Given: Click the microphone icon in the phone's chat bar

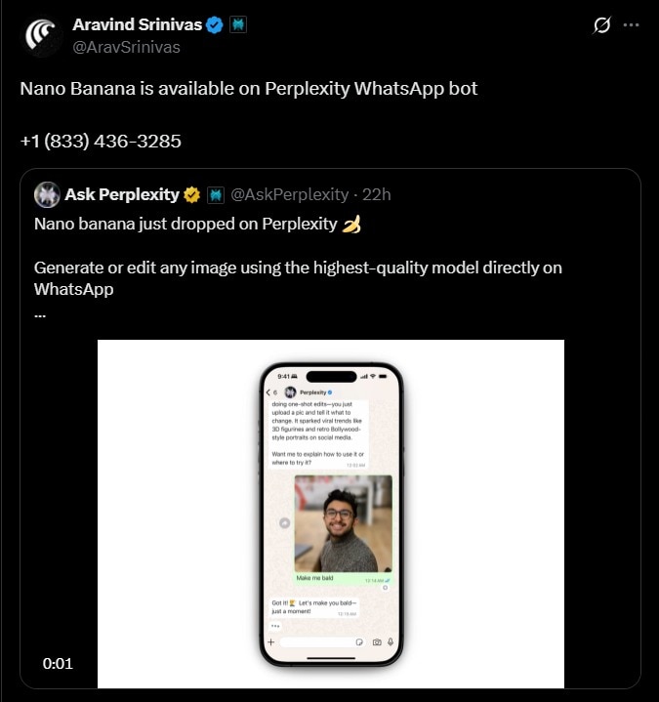Looking at the screenshot, I should [391, 642].
